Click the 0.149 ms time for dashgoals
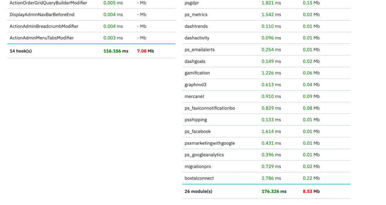This screenshot has height=205, width=386. pyautogui.click(x=271, y=61)
